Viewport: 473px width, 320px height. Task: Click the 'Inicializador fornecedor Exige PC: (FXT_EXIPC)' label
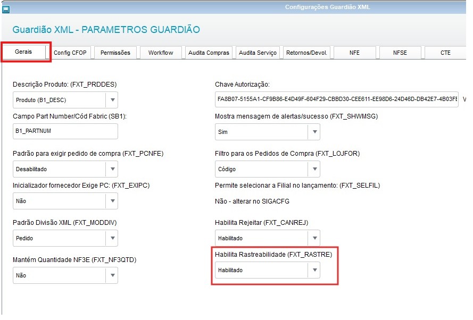coord(81,186)
